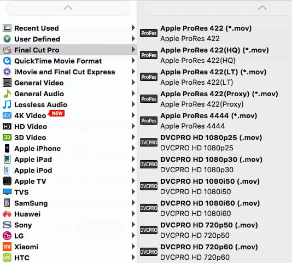This screenshot has width=292, height=263.
Task: Expand the SamSung submenu arrow
Action: tap(133, 202)
